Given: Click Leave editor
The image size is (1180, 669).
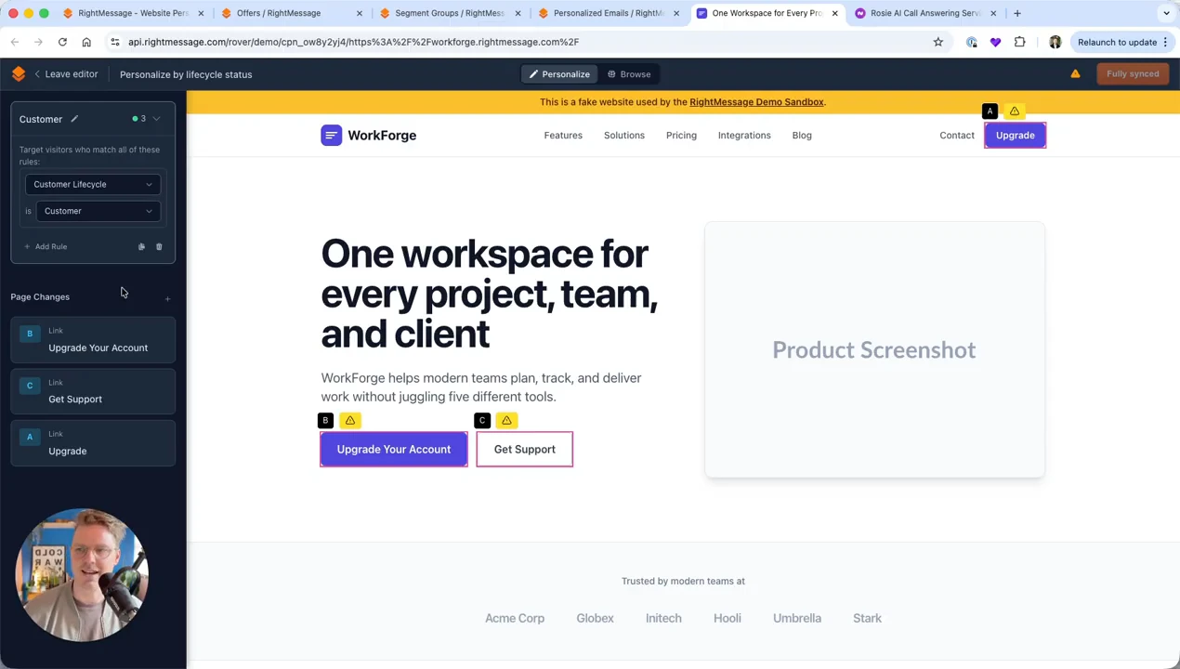Looking at the screenshot, I should click(x=65, y=74).
